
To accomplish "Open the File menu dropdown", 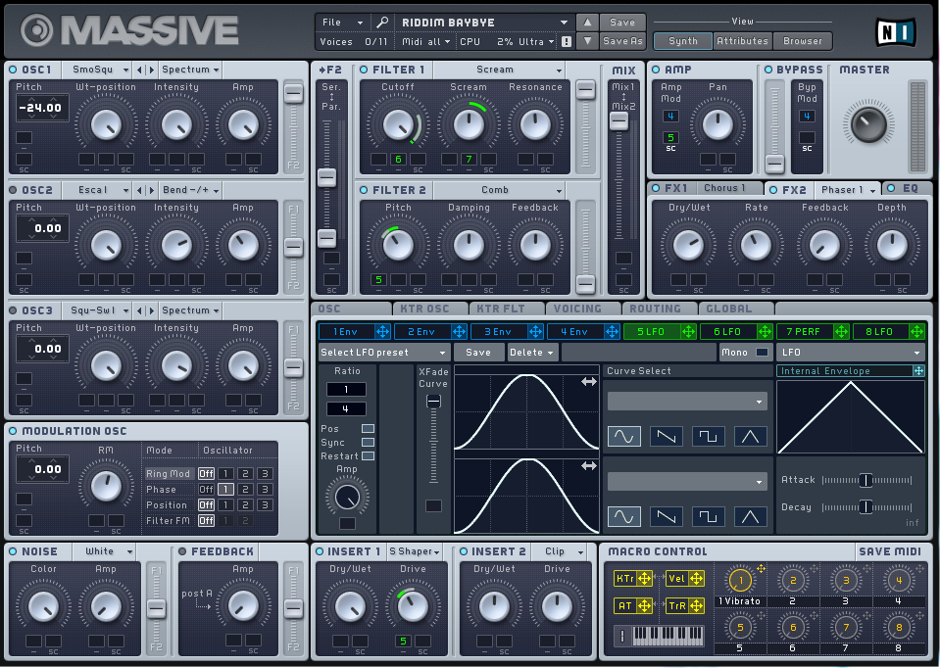I will 342,23.
